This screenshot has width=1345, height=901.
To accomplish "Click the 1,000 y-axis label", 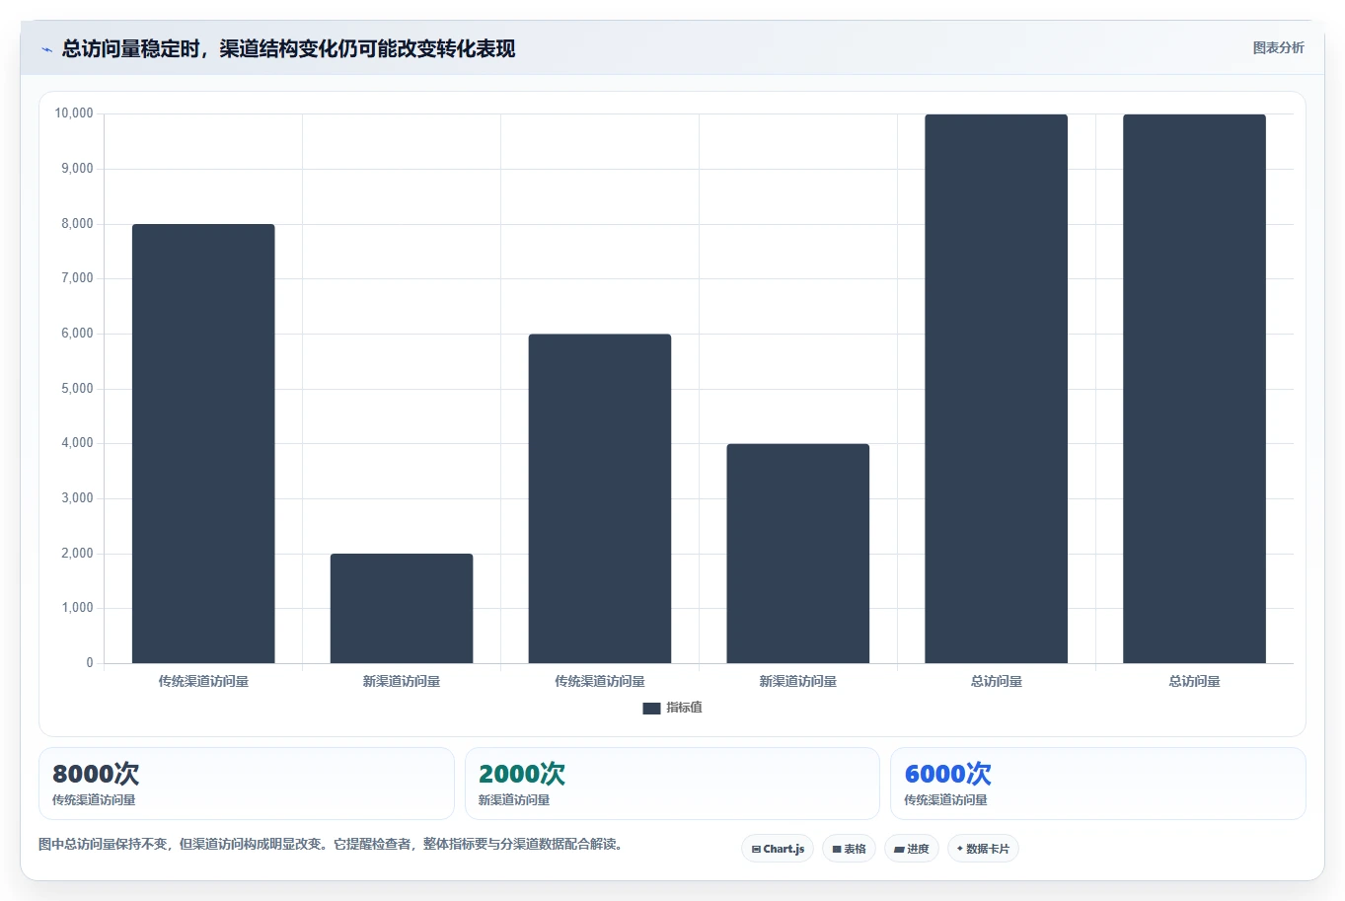I will pyautogui.click(x=77, y=608).
